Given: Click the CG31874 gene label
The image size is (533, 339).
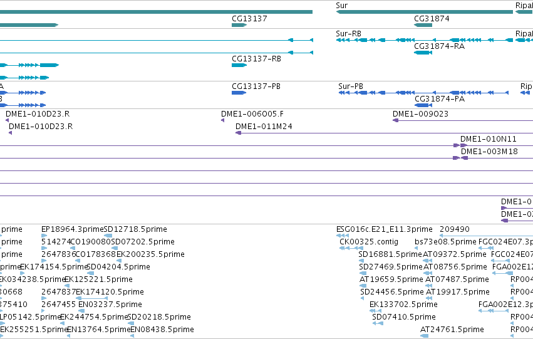Looking at the screenshot, I should coord(432,19).
